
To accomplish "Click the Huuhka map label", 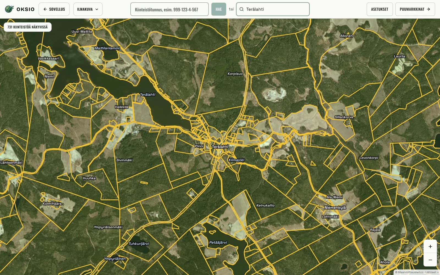I will (x=89, y=178).
